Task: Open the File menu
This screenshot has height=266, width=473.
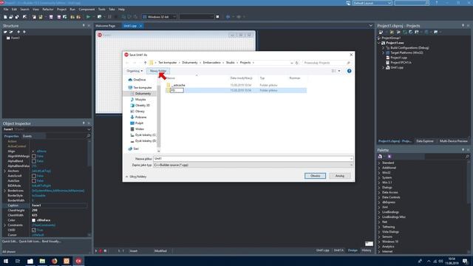Action: point(6,10)
